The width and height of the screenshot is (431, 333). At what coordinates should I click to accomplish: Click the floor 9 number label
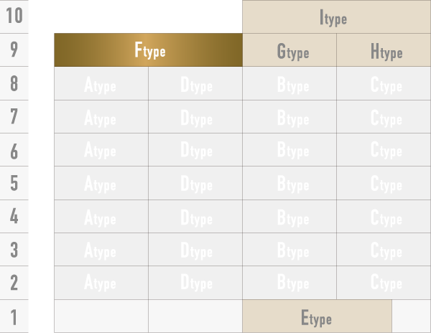[14, 50]
